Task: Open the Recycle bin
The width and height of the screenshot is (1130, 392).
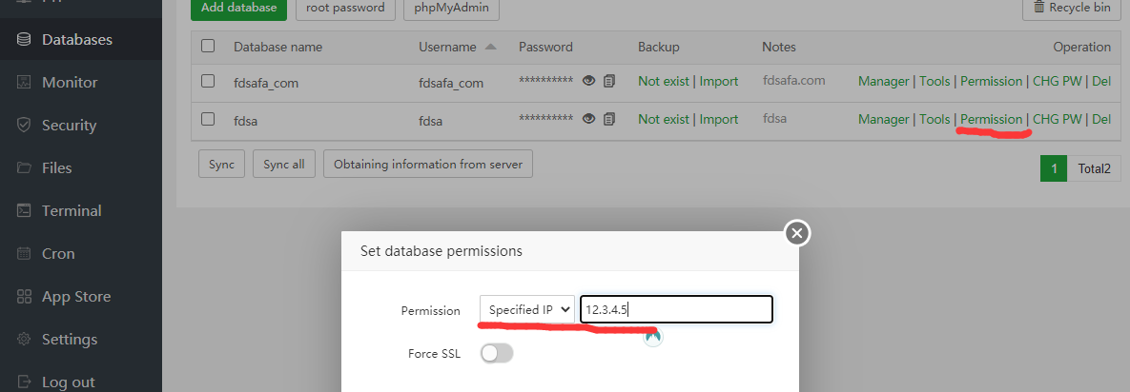Action: click(x=1071, y=8)
